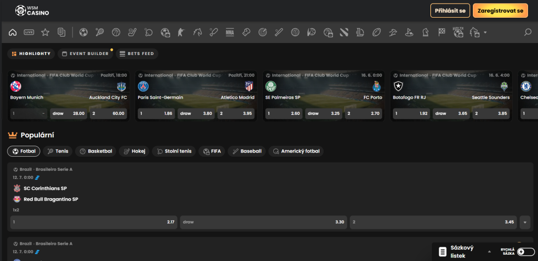
Task: Select the MMA icon
Action: pos(230,32)
